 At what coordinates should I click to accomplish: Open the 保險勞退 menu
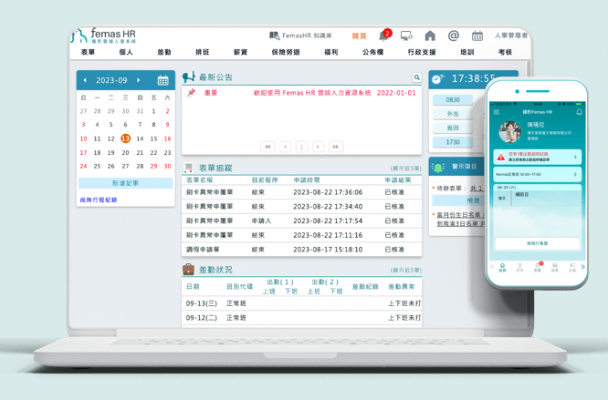coord(286,52)
